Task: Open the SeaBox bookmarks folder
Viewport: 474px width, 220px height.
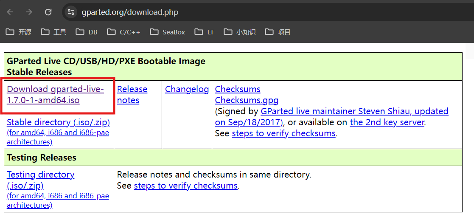Action: (168, 32)
